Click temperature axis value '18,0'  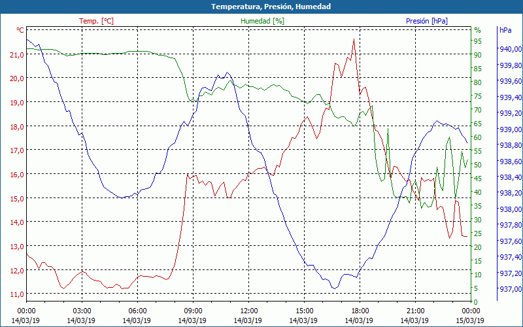17,126
